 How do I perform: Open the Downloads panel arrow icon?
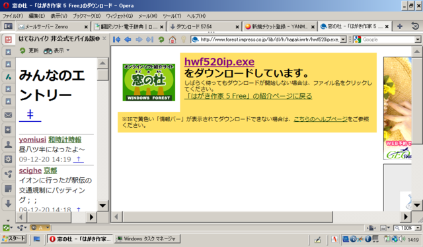point(8,204)
